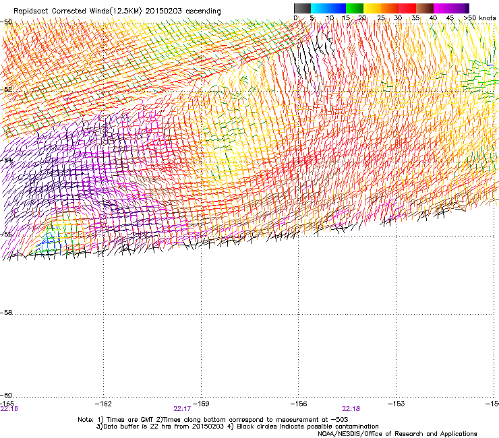
Task: Click the '-56' latitude label
Action: (6, 234)
